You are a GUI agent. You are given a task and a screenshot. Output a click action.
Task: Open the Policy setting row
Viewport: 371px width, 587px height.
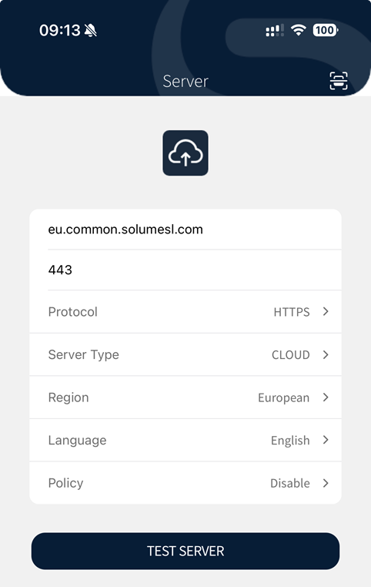[185, 483]
